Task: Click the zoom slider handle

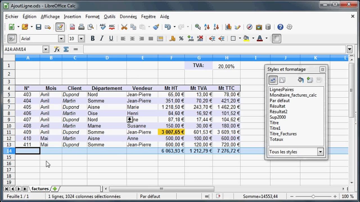Action: click(313, 197)
